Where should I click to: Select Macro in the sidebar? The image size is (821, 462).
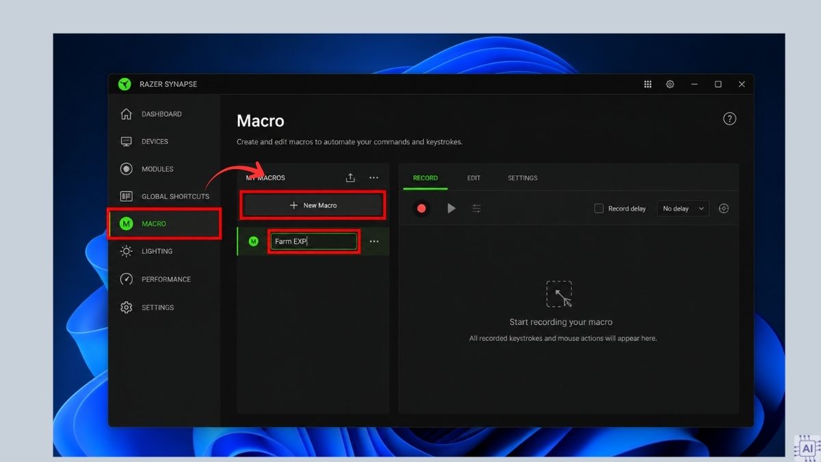coord(164,224)
